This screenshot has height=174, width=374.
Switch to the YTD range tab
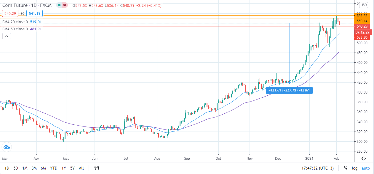click(54, 168)
